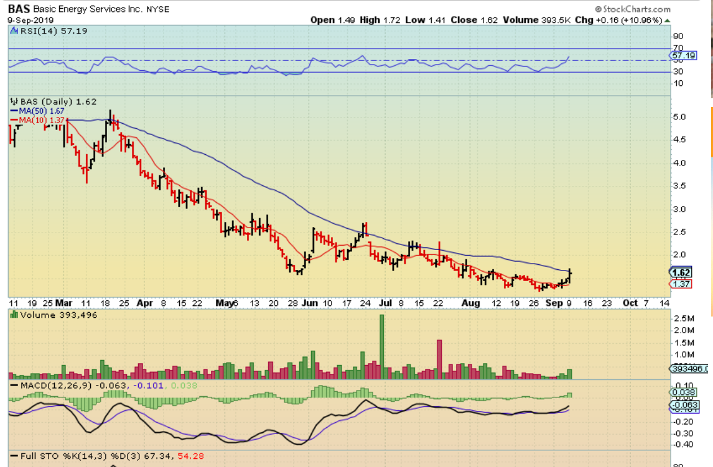Select the High 1.72 reading

[380, 20]
